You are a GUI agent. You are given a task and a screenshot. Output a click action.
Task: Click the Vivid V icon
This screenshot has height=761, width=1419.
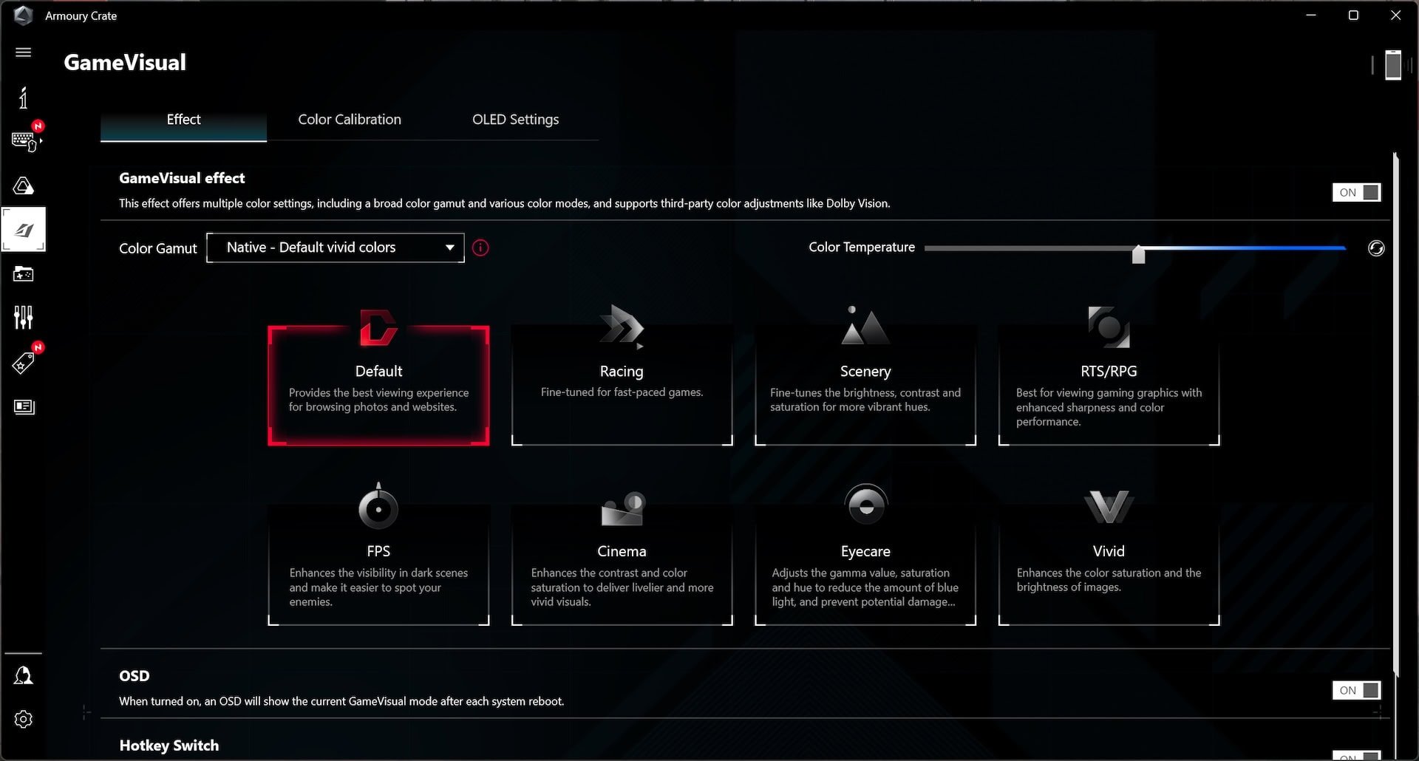[x=1109, y=507]
